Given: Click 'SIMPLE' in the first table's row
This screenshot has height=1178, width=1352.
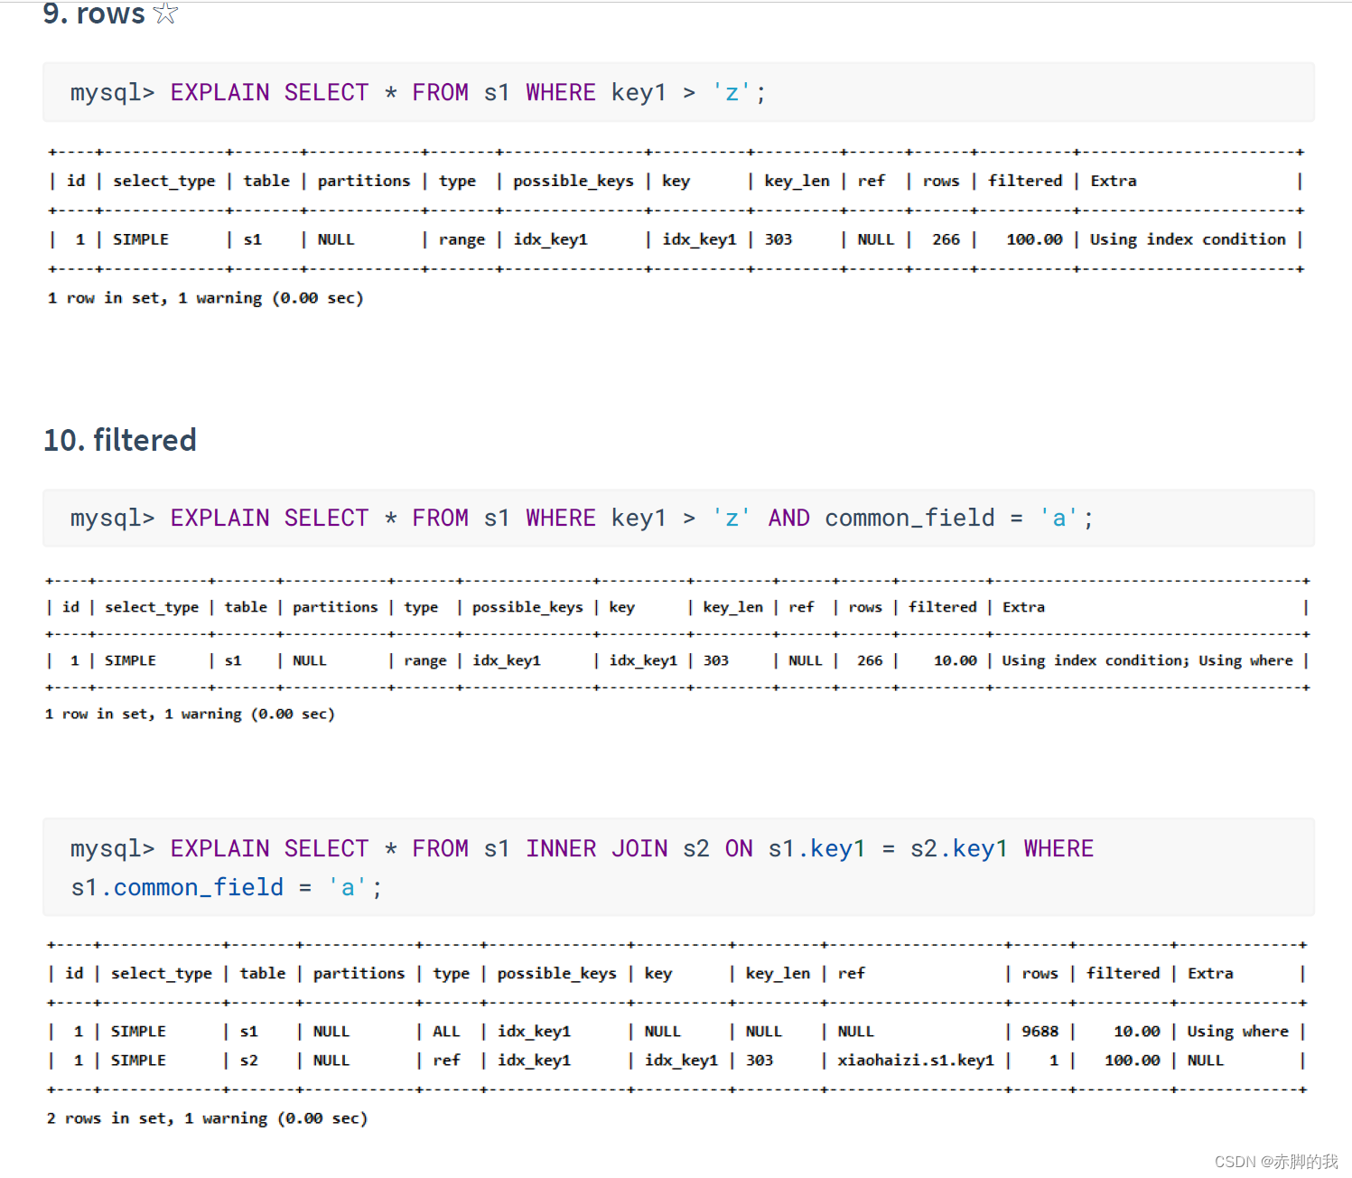Looking at the screenshot, I should [x=140, y=239].
